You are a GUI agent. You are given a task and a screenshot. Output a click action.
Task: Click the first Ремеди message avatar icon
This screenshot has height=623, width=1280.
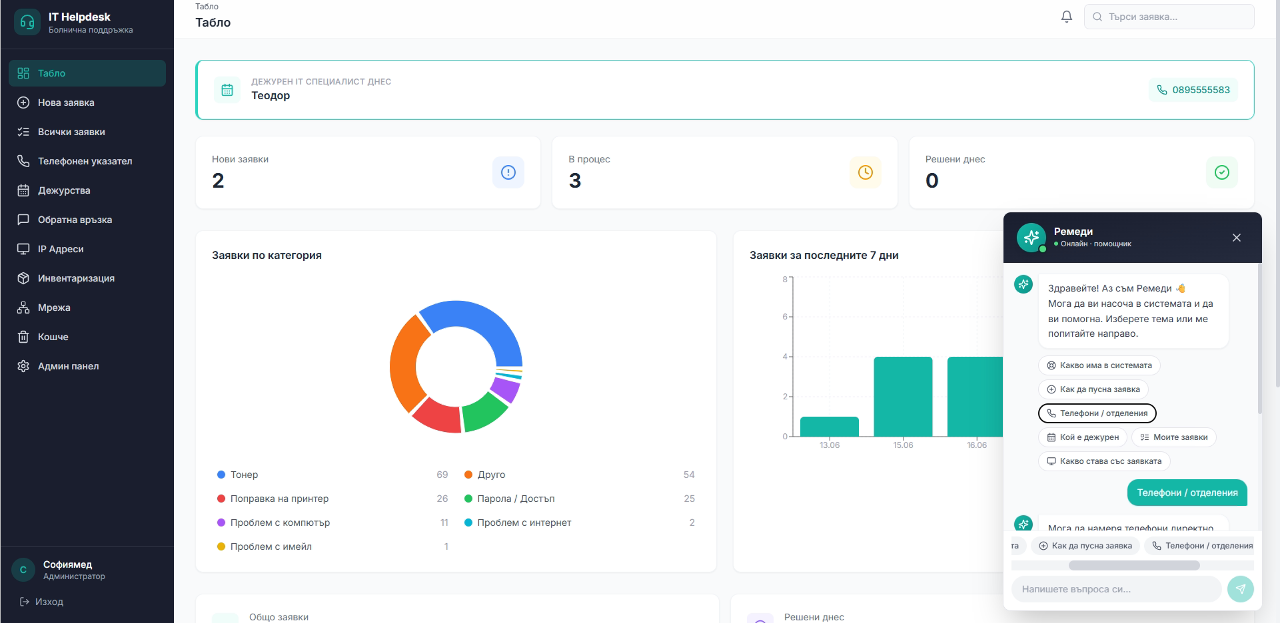pyautogui.click(x=1023, y=284)
